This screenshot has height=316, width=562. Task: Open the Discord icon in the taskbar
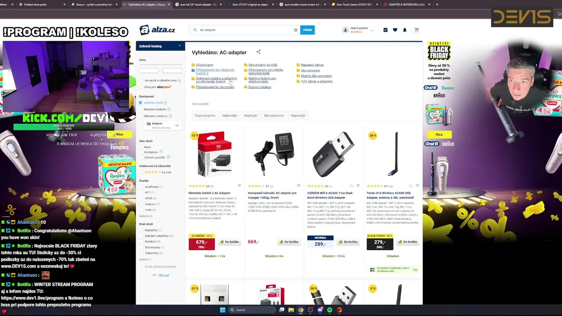(320, 310)
